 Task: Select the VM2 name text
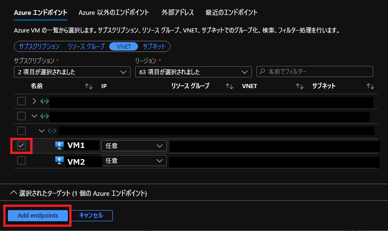point(76,162)
